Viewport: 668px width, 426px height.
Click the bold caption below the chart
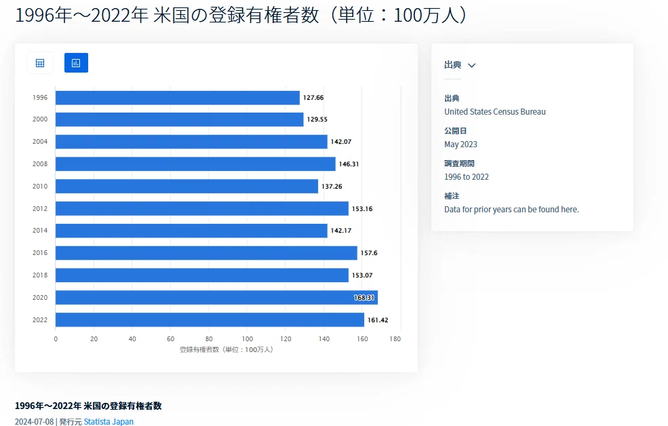coord(88,406)
